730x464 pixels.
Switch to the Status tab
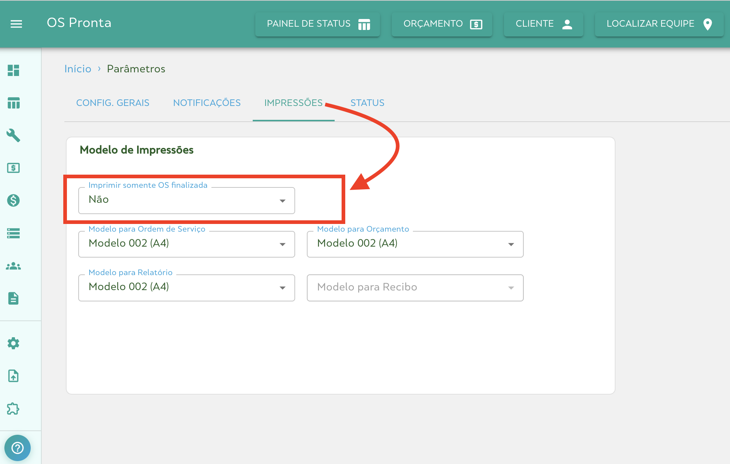tap(367, 103)
